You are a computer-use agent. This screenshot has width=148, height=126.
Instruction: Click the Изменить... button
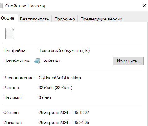(x=128, y=61)
